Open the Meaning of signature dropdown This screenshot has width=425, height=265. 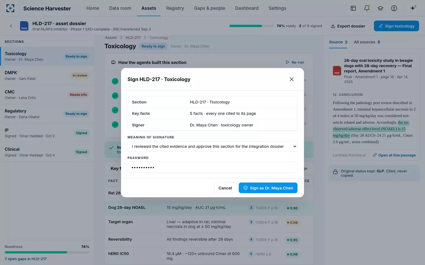pos(212,146)
